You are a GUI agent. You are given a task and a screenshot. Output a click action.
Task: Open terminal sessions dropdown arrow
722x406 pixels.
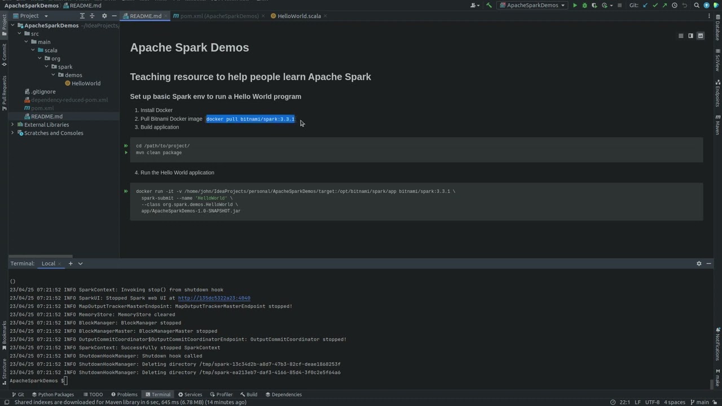coord(80,263)
